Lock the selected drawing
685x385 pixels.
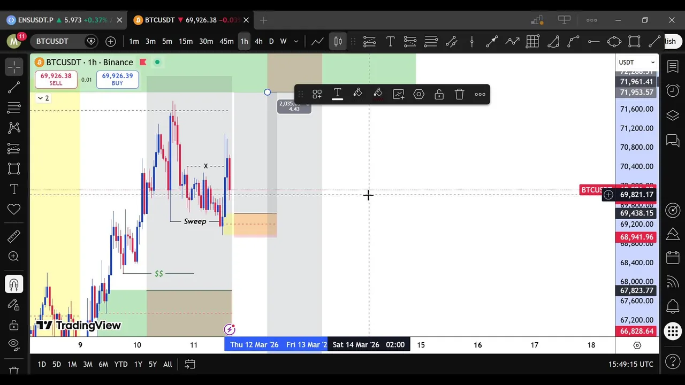click(439, 95)
